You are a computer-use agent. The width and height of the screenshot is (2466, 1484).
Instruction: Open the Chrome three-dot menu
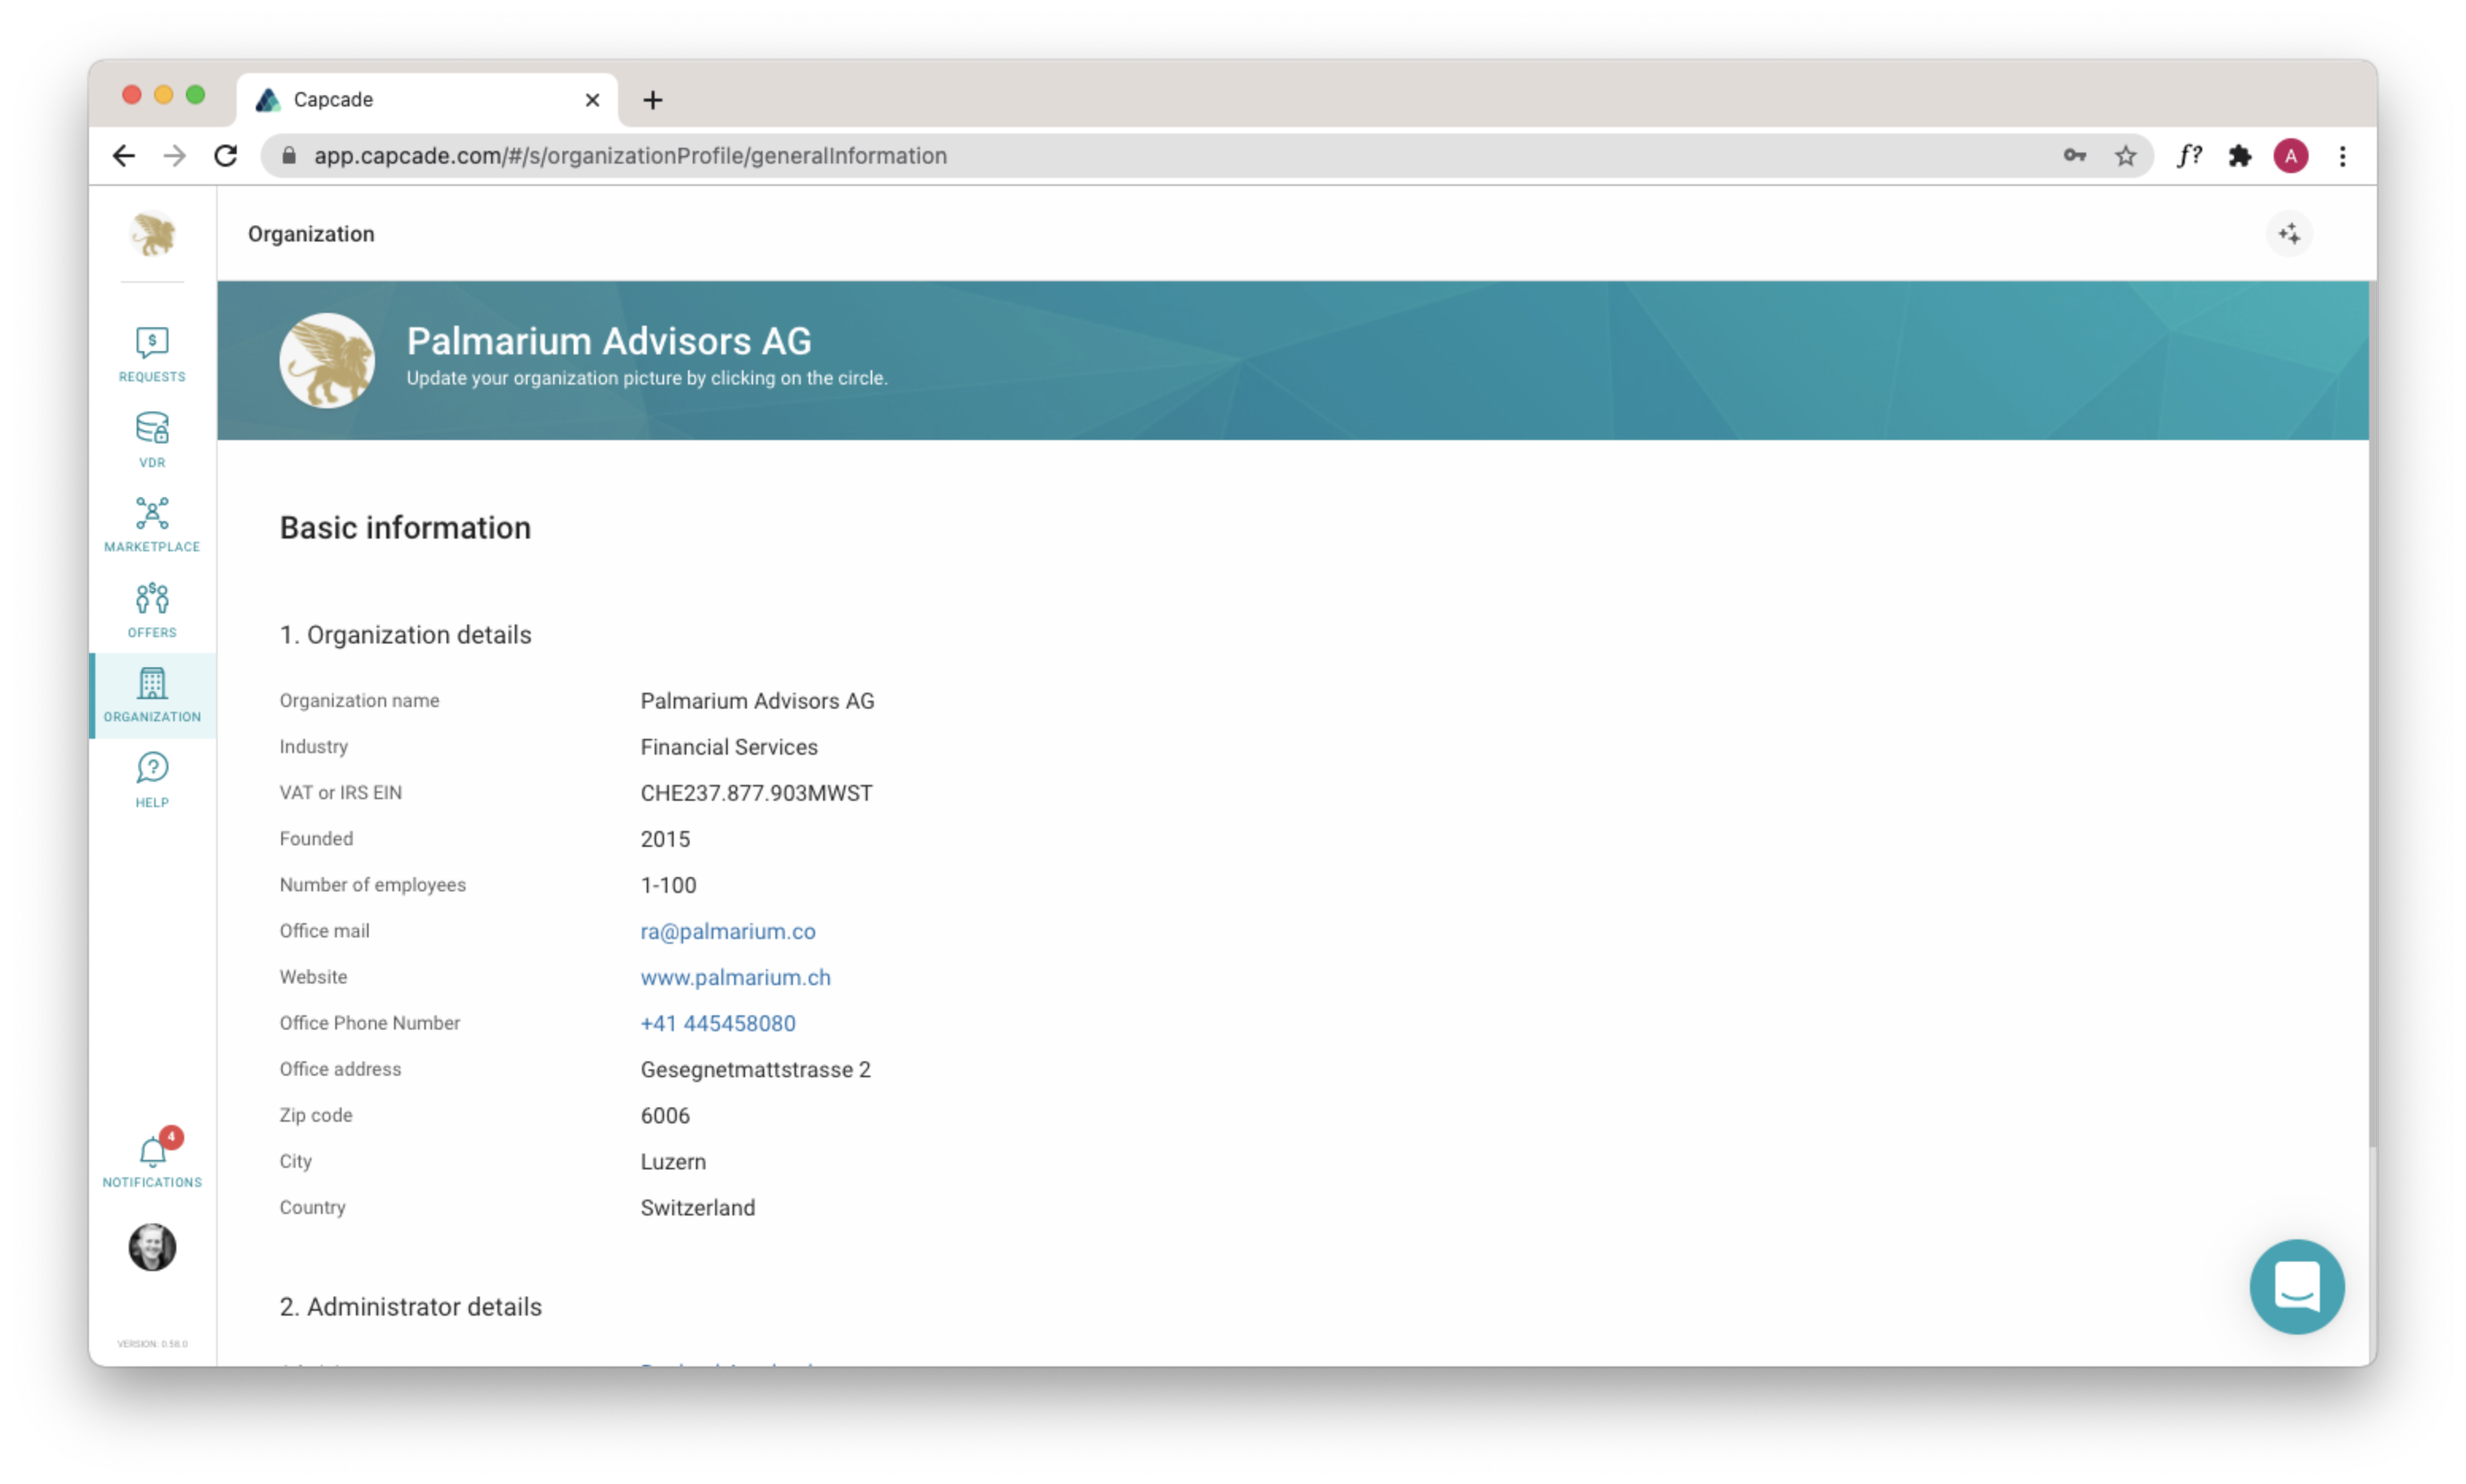tap(2343, 156)
